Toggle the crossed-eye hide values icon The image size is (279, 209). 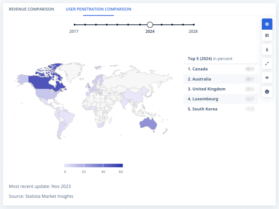coord(267,78)
